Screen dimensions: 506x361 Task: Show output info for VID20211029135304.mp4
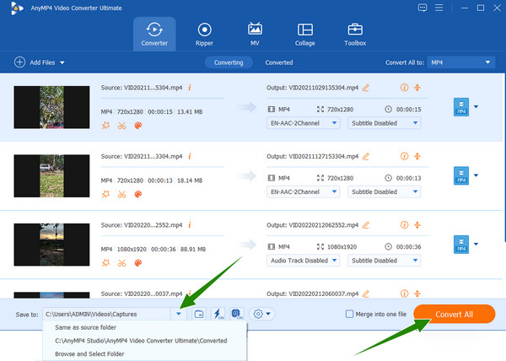pyautogui.click(x=404, y=88)
